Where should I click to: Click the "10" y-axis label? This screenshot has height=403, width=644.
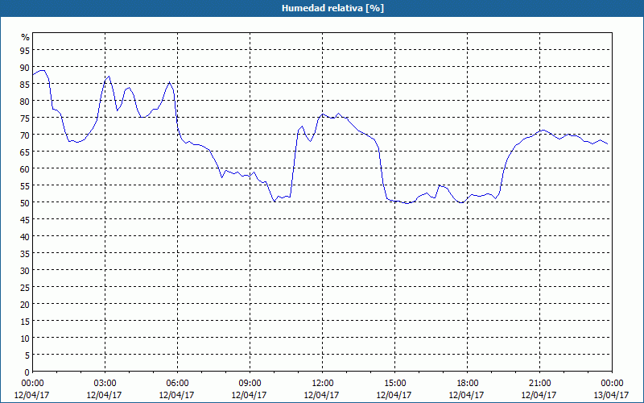[25, 338]
